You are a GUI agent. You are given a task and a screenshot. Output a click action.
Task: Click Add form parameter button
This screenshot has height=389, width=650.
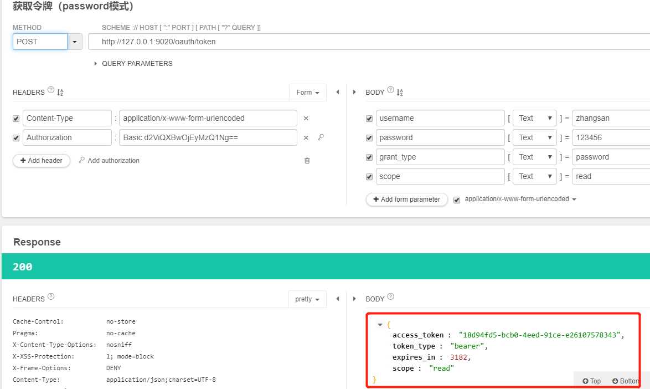[406, 199]
